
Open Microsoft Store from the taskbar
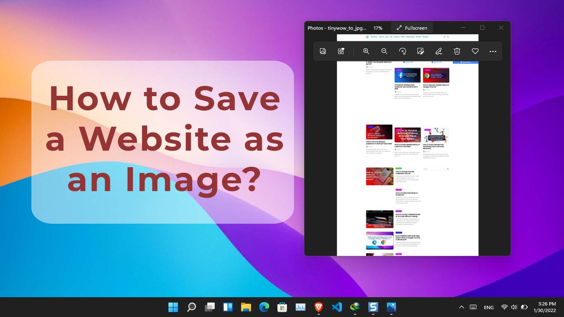coord(282,307)
